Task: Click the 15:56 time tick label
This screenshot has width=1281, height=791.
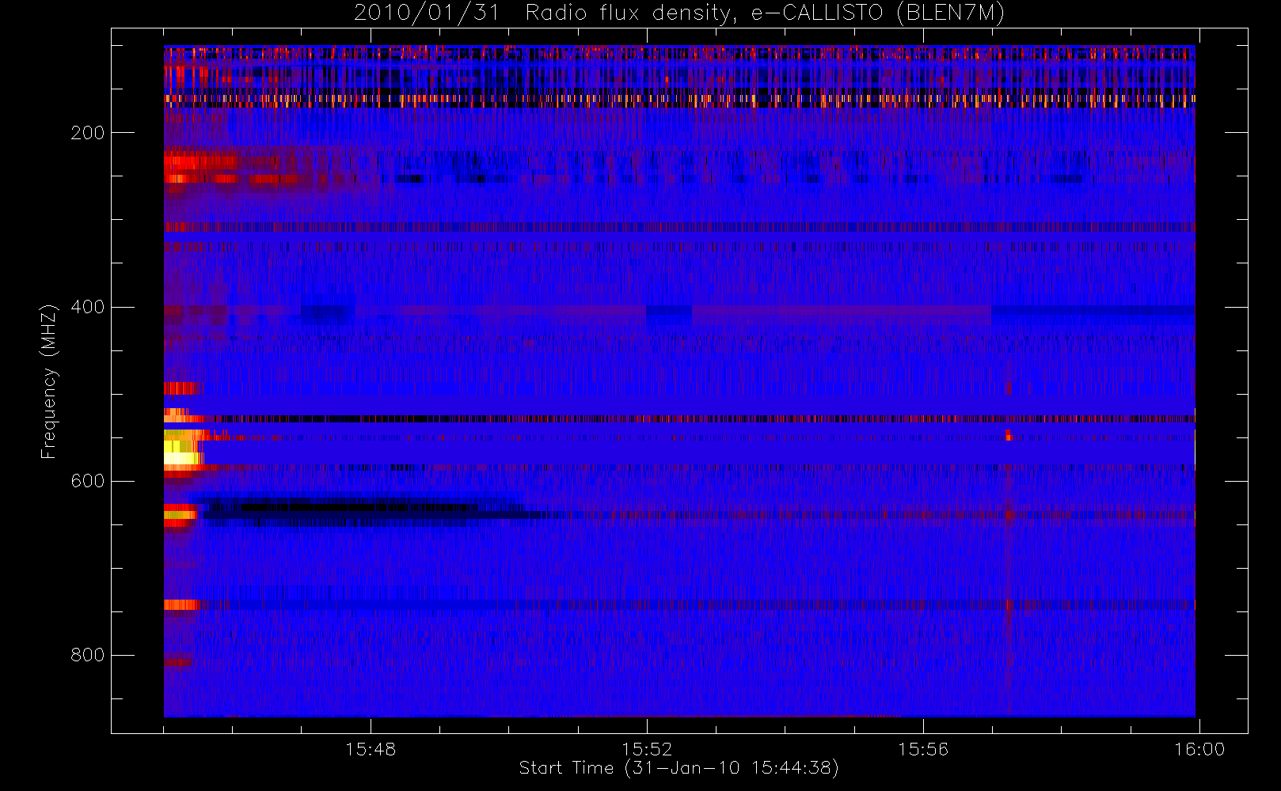Action: [923, 749]
